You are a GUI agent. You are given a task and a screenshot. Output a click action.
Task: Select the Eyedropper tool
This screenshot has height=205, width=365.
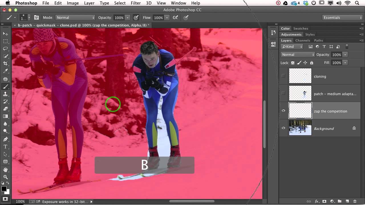click(x=5, y=71)
